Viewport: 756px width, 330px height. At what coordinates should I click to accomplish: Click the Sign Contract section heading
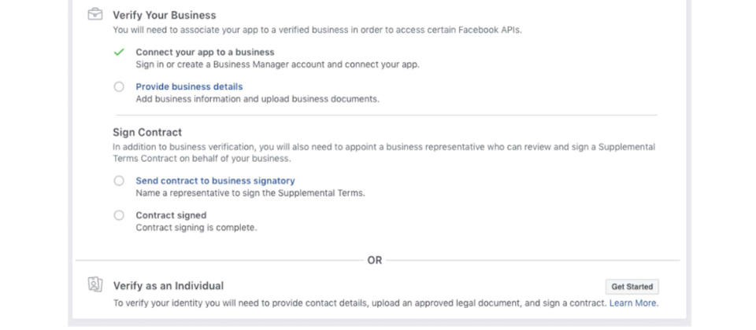(x=147, y=132)
